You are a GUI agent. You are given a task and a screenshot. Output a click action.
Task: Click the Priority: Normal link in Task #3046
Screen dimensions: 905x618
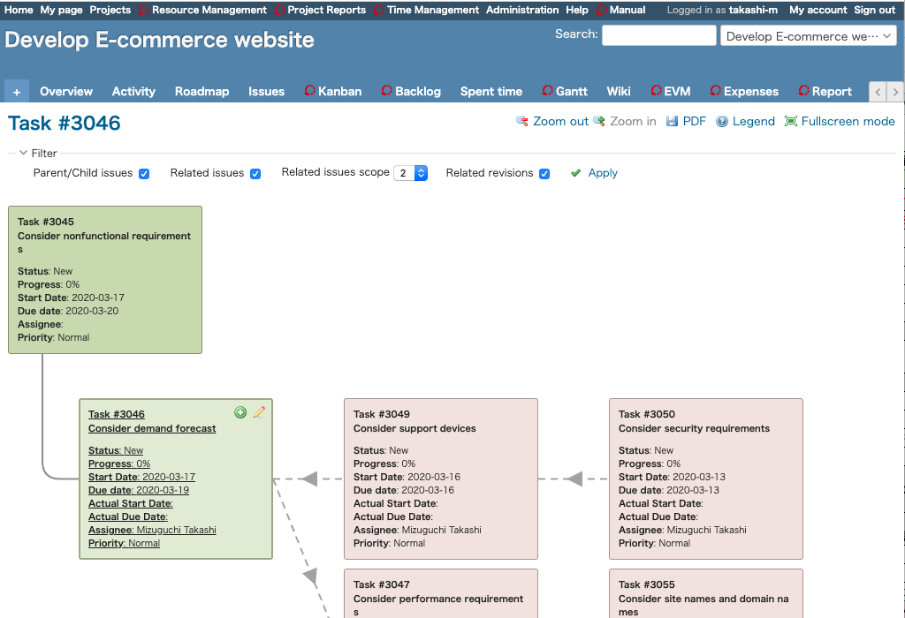124,544
